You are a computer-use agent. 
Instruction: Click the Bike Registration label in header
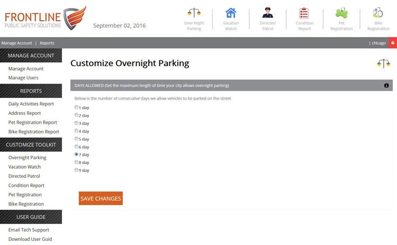(378, 26)
